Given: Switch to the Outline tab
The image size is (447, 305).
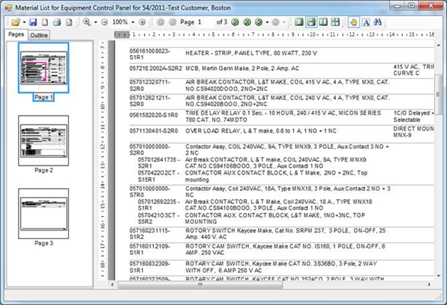Looking at the screenshot, I should (39, 34).
